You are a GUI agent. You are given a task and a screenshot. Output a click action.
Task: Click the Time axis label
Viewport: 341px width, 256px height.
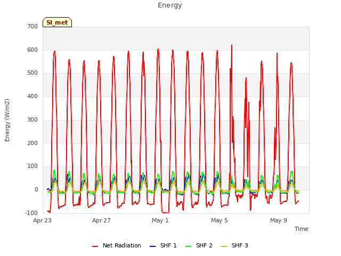pos(301,229)
